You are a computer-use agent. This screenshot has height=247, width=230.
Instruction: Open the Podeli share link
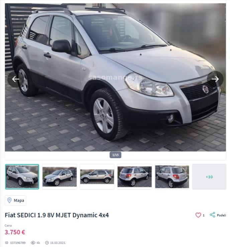pos(221,215)
